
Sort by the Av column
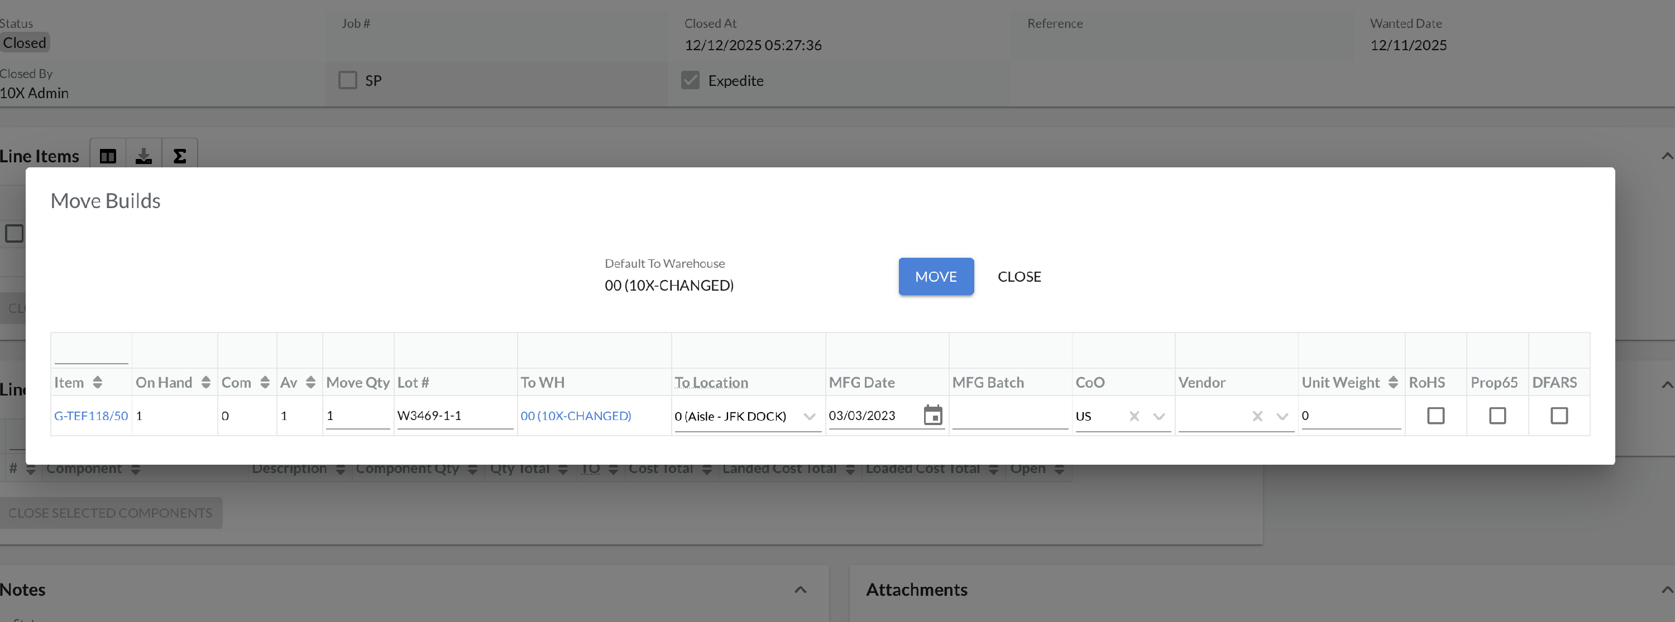click(310, 382)
